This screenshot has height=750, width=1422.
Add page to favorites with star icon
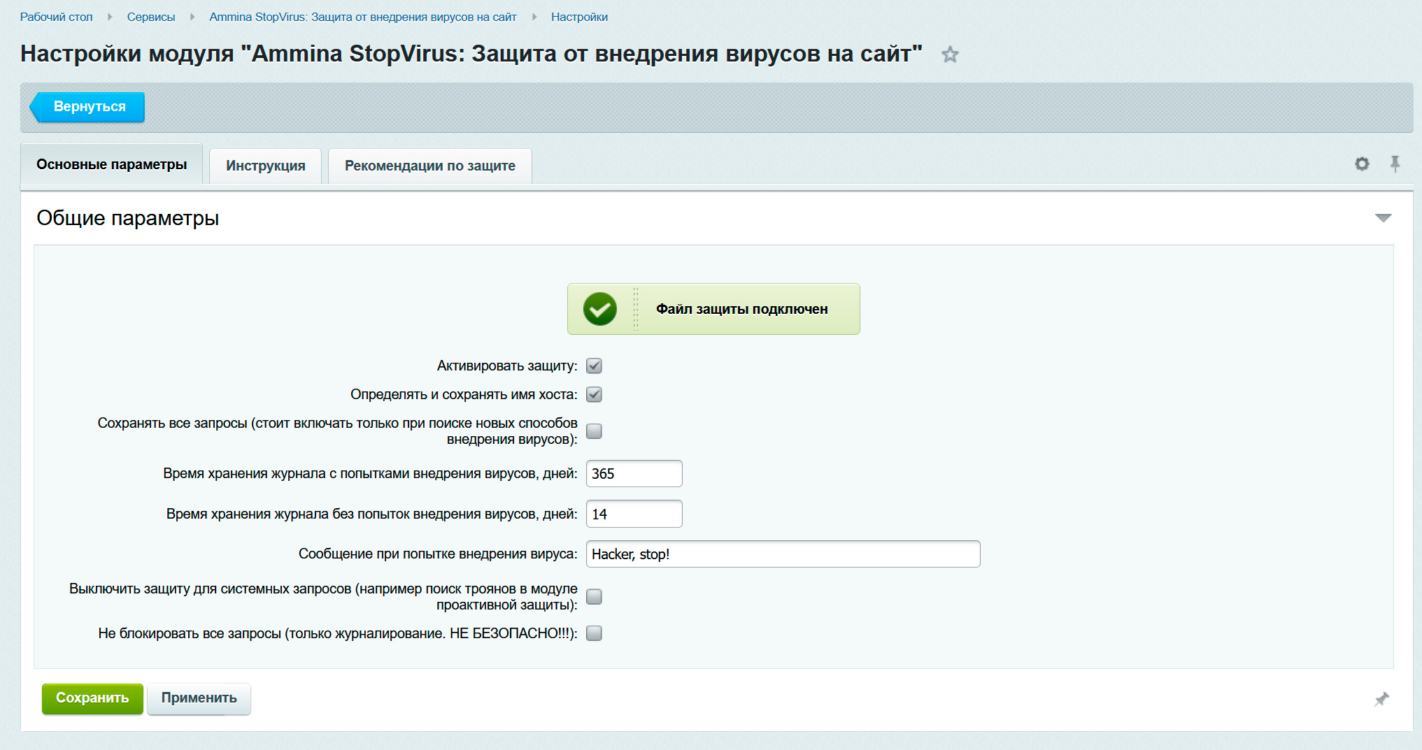pyautogui.click(x=949, y=55)
